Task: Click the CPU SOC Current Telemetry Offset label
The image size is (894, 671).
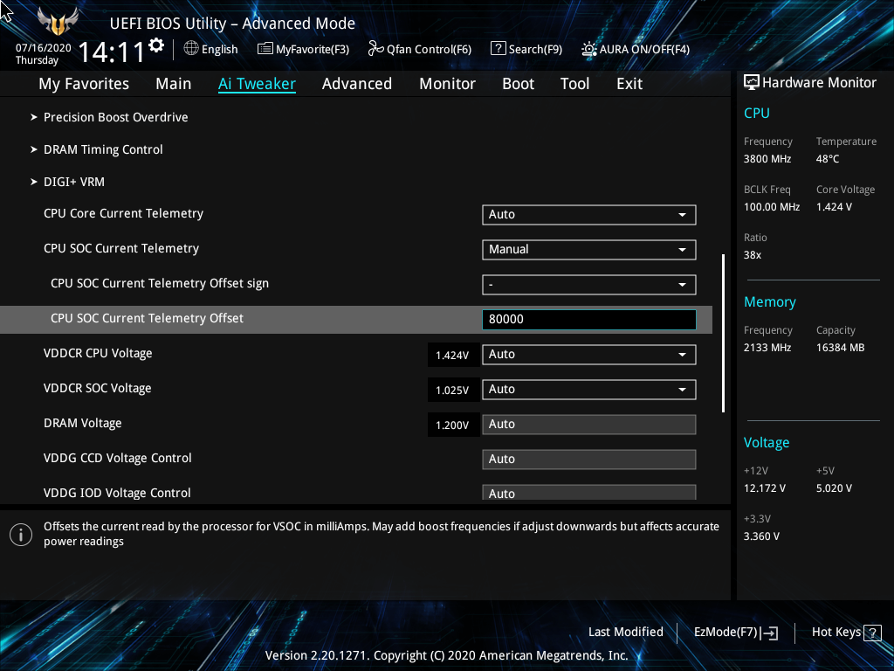Action: pos(147,318)
